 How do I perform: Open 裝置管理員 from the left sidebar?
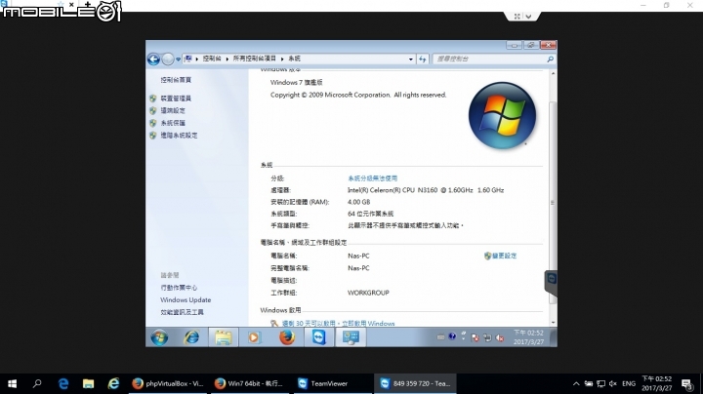(176, 98)
